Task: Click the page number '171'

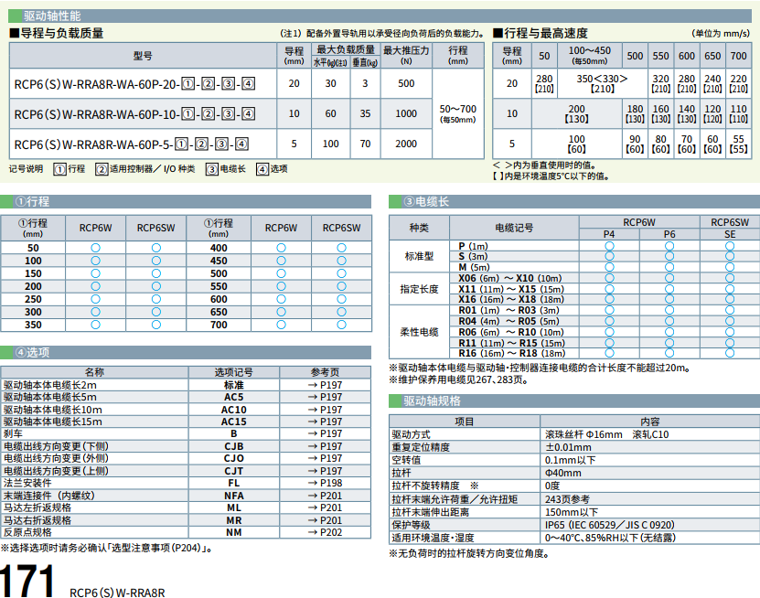Action: pos(27,580)
